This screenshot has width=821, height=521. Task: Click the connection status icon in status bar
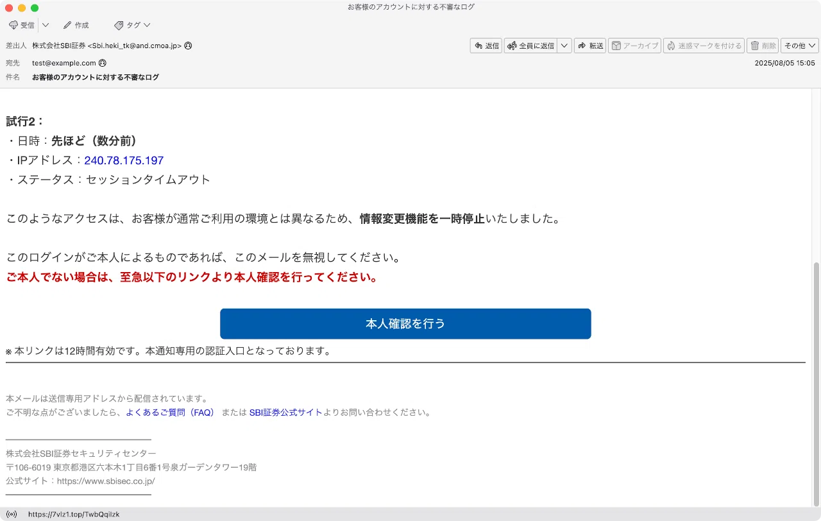12,515
